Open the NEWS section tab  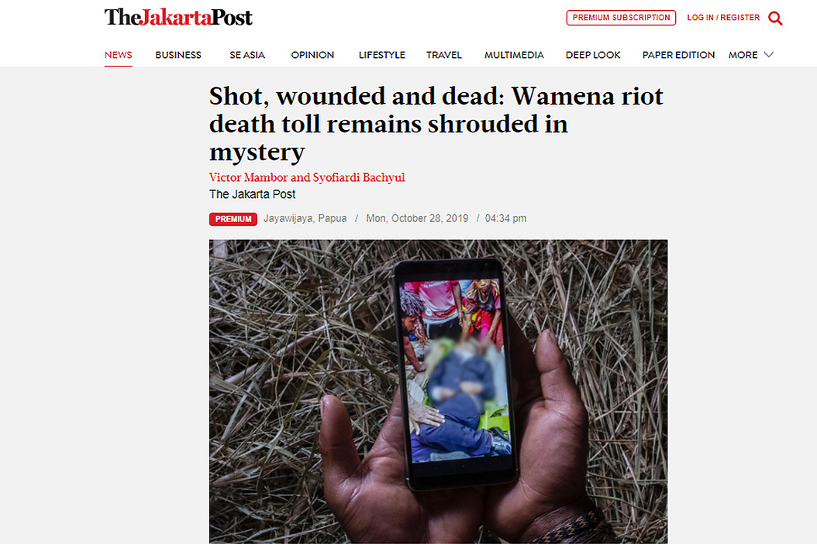click(119, 55)
